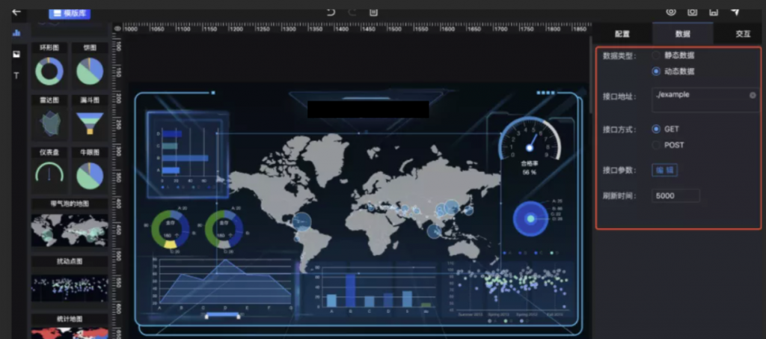Click the back arrow icon
This screenshot has width=766, height=339.
click(x=17, y=12)
